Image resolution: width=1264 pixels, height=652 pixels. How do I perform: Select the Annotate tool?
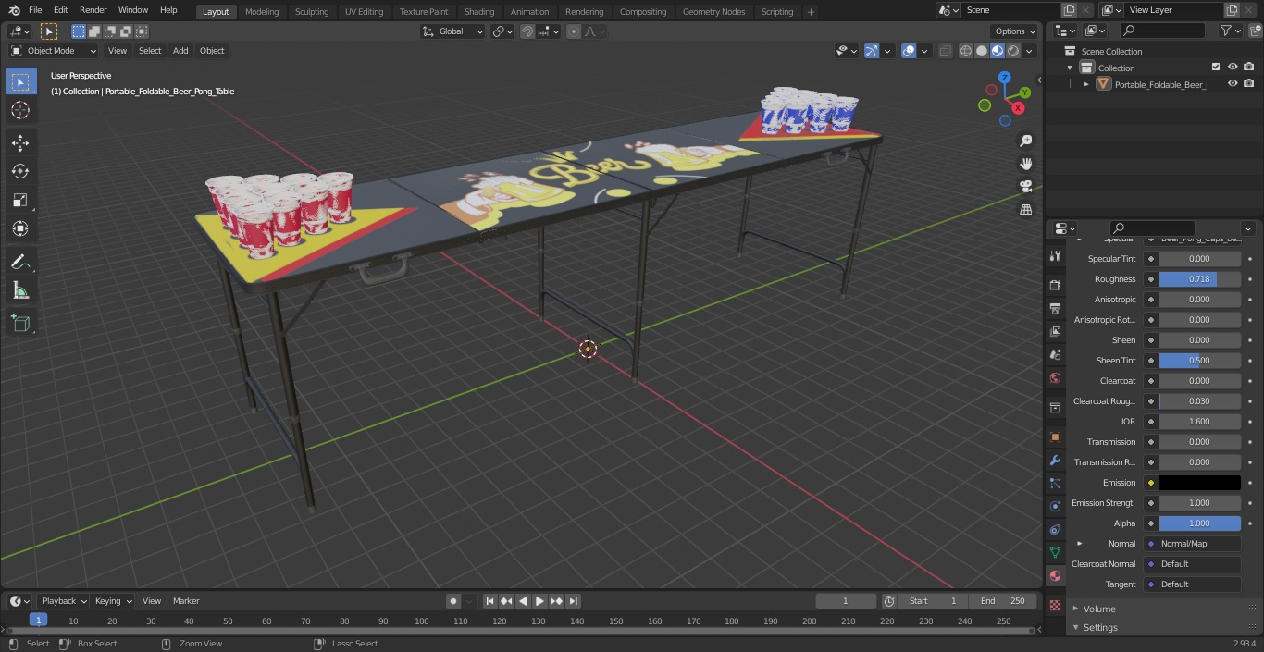pos(20,262)
